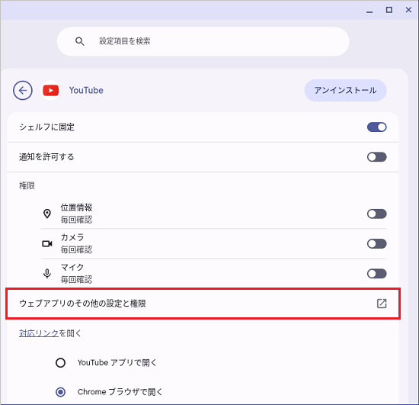Select the Chrome ブラウザで開く radio option
Image resolution: width=419 pixels, height=405 pixels.
pyautogui.click(x=60, y=392)
